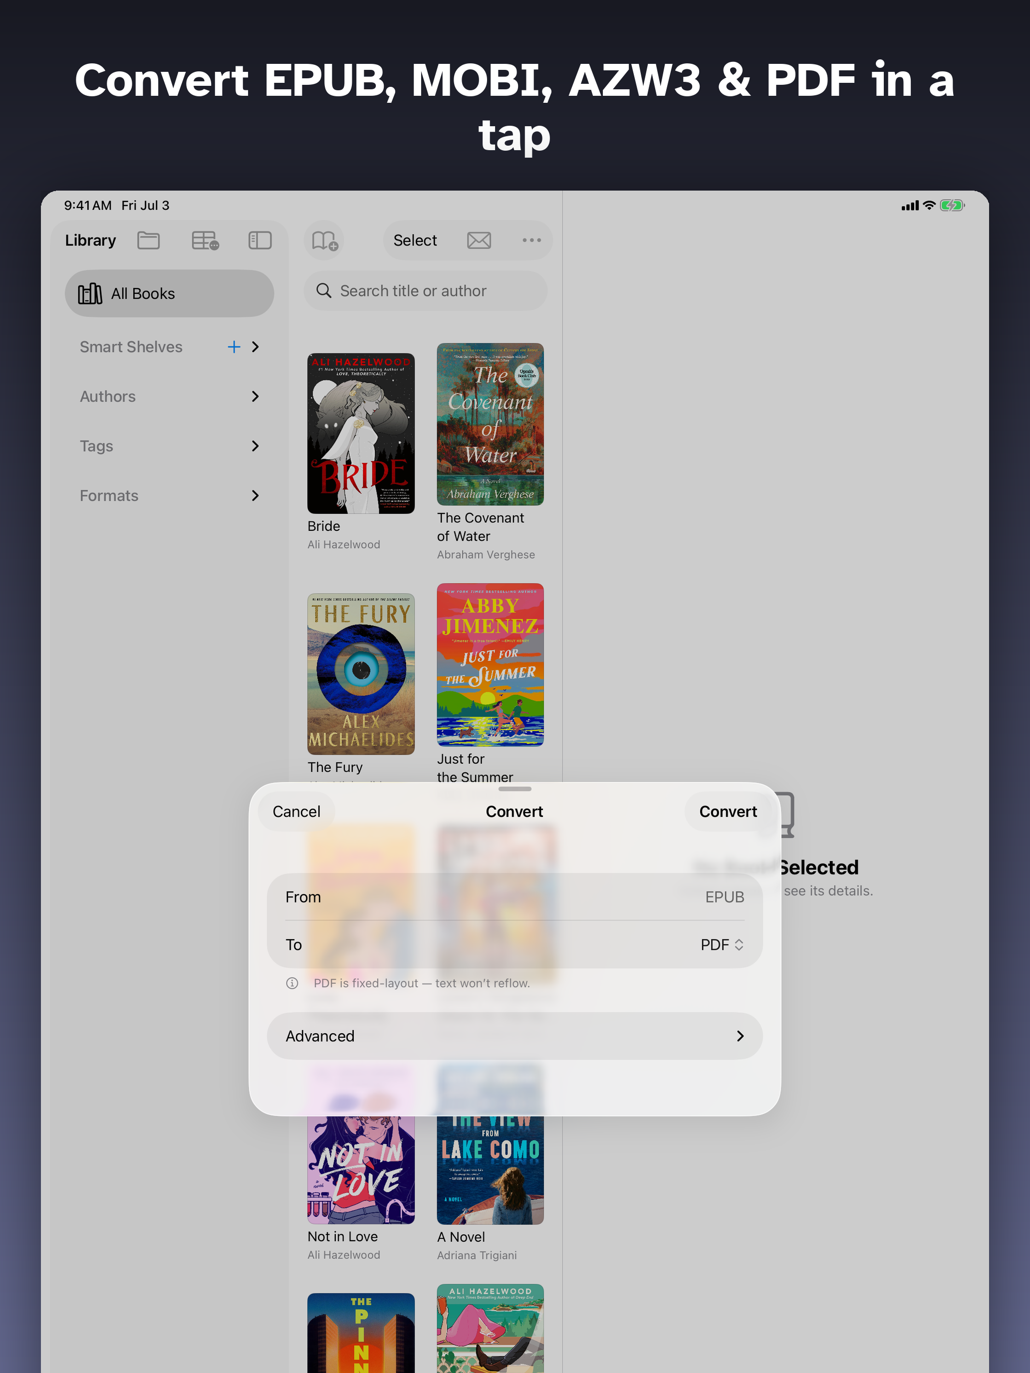
Task: Open Just for the Summer cover
Action: (490, 665)
